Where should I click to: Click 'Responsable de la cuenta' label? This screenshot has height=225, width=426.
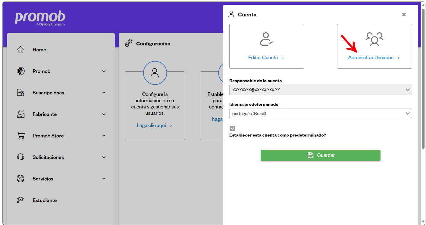(256, 81)
